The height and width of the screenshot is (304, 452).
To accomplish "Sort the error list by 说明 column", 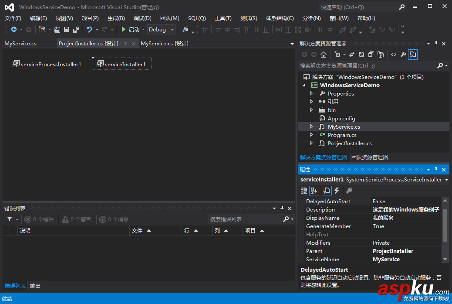I will click(x=74, y=230).
